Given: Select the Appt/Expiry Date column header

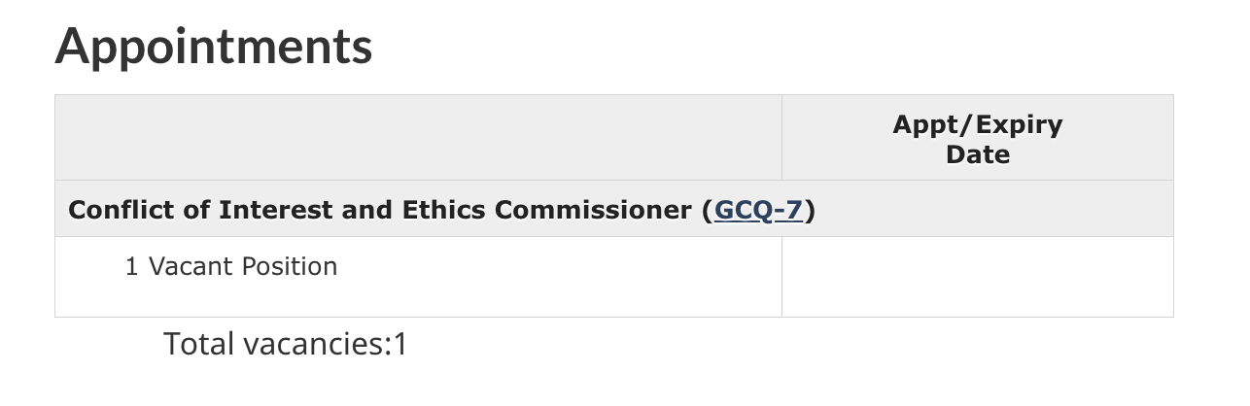Looking at the screenshot, I should 977,139.
